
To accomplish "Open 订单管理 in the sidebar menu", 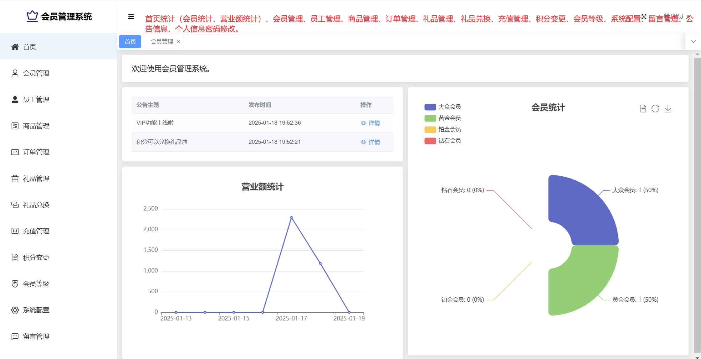I will pyautogui.click(x=36, y=152).
